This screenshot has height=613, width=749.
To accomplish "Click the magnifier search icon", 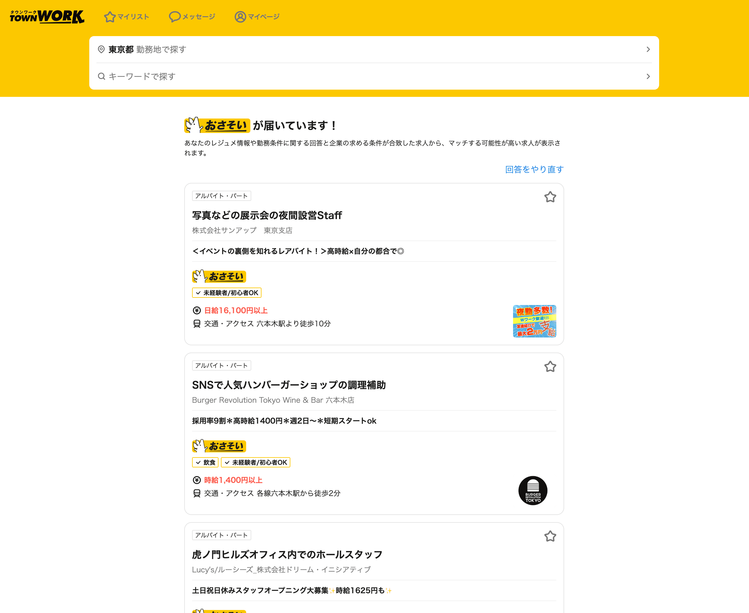I will 101,76.
